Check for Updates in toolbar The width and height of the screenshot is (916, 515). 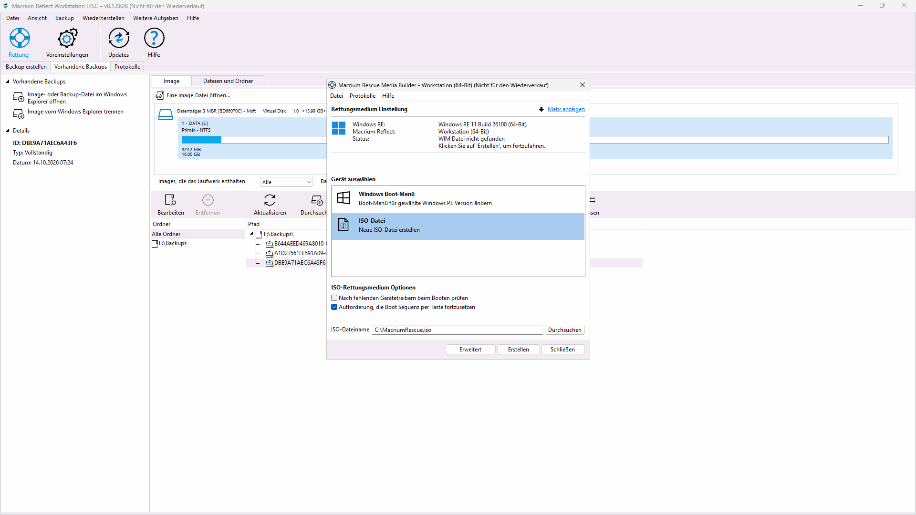tap(118, 42)
